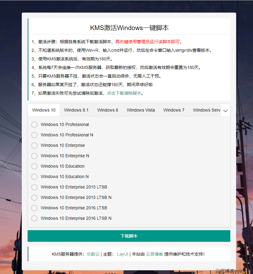This screenshot has width=253, height=274.
Task: Choose Windows 10 Enterprise 2016 LTSB N
Action: pyautogui.click(x=34, y=218)
